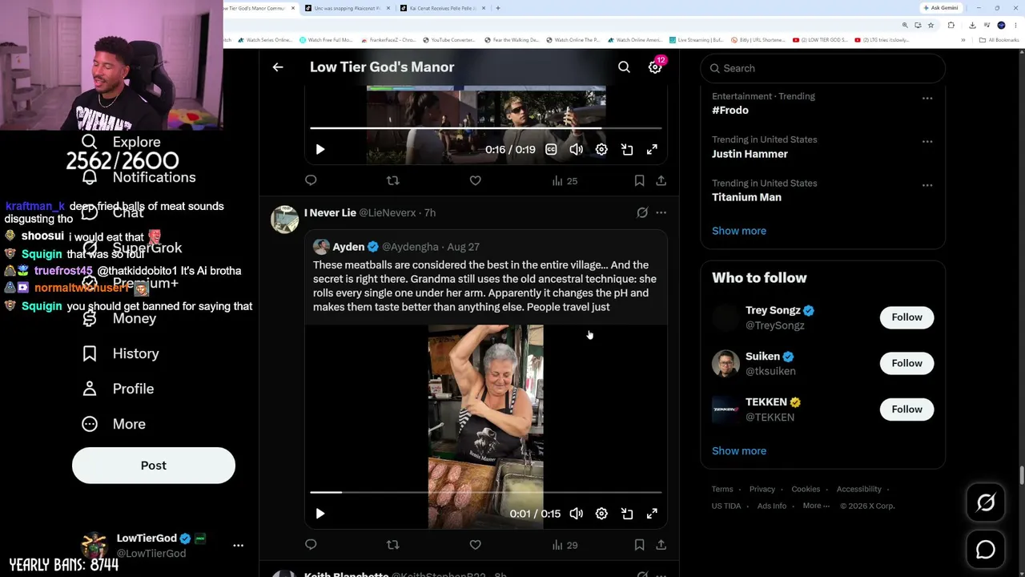
Task: Play the grandma meatballs video
Action: coord(320,514)
